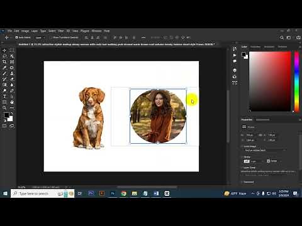This screenshot has height=226, width=302.
Task: Select the Brush tool
Action: click(4, 73)
